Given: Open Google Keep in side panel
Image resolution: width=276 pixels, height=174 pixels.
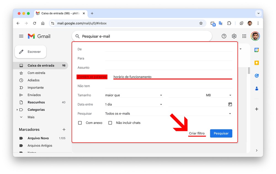Looking at the screenshot, I should [x=256, y=63].
